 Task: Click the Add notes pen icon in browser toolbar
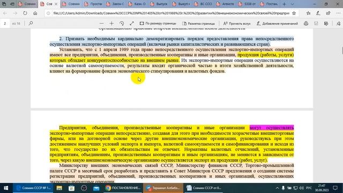[318, 13]
